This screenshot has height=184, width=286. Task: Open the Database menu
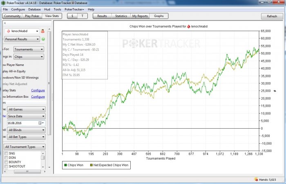pyautogui.click(x=34, y=9)
